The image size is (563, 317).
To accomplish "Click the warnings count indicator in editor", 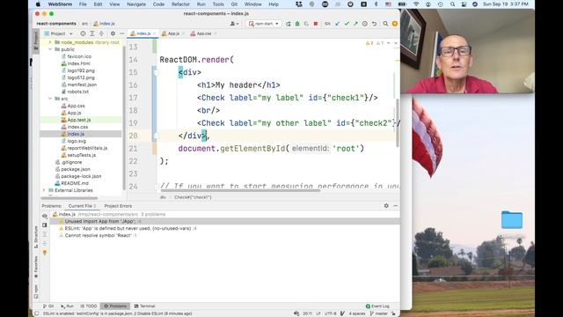I will [369, 43].
